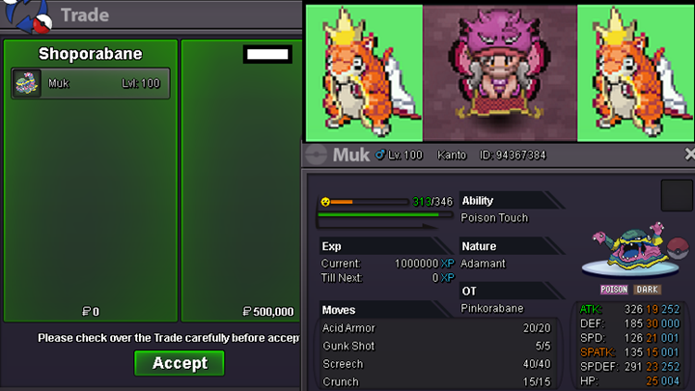Click the HP bar in summary
The image size is (695, 391).
385,214
